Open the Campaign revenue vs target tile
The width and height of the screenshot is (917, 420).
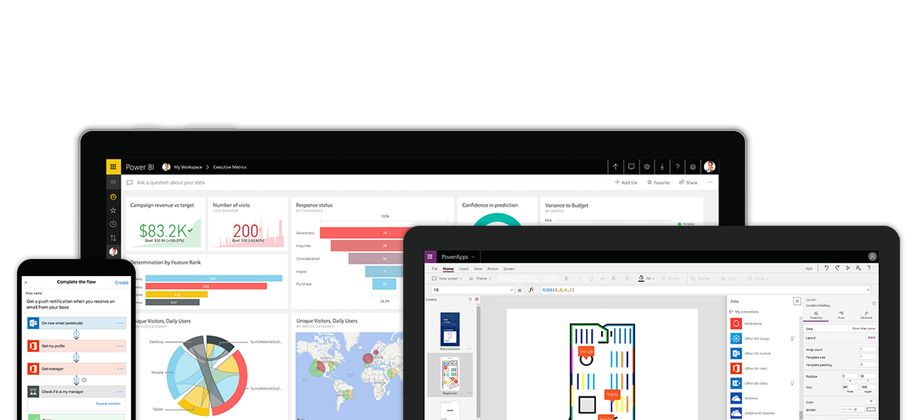click(x=165, y=223)
